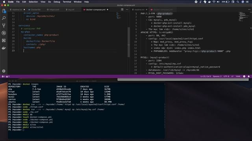Open the Go menu
This screenshot has height=141, width=252.
click(x=50, y=2)
